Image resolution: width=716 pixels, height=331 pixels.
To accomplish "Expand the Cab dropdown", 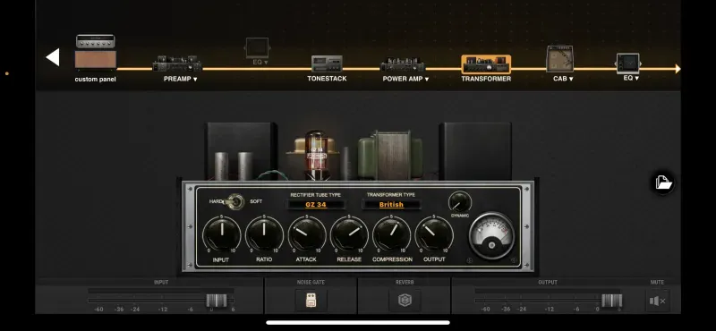I will (563, 79).
